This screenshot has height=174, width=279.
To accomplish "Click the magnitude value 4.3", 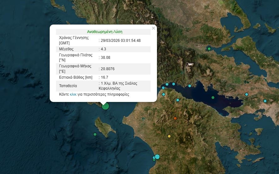I will click(x=103, y=49).
